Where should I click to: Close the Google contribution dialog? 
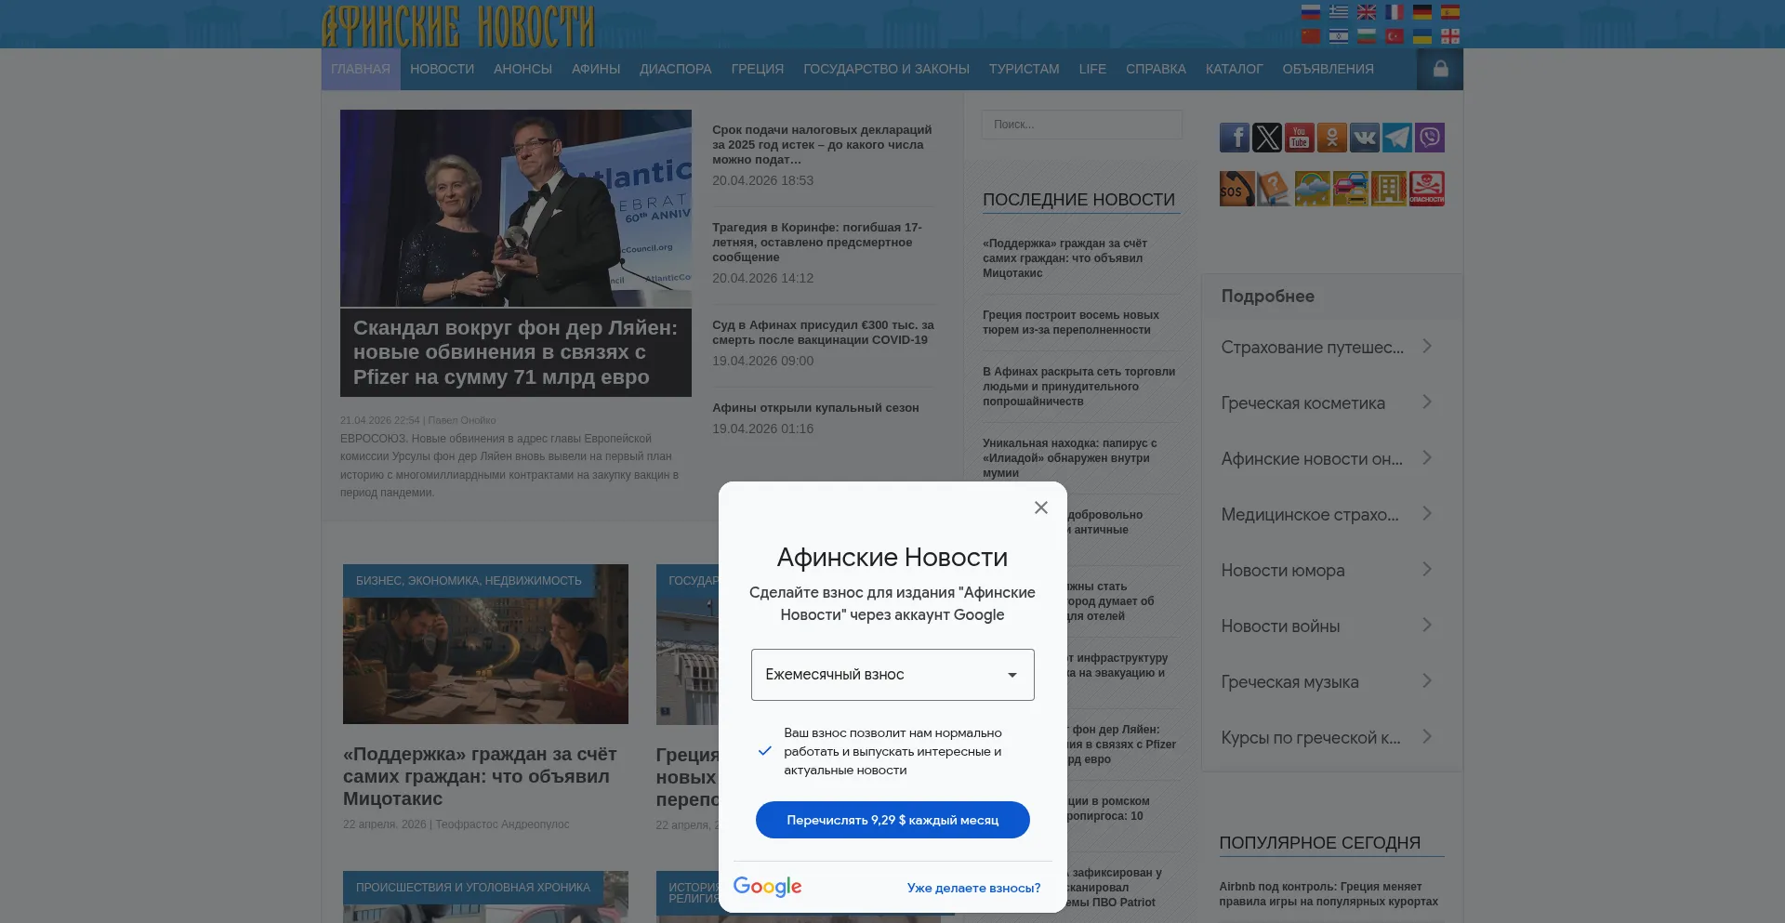[1041, 508]
